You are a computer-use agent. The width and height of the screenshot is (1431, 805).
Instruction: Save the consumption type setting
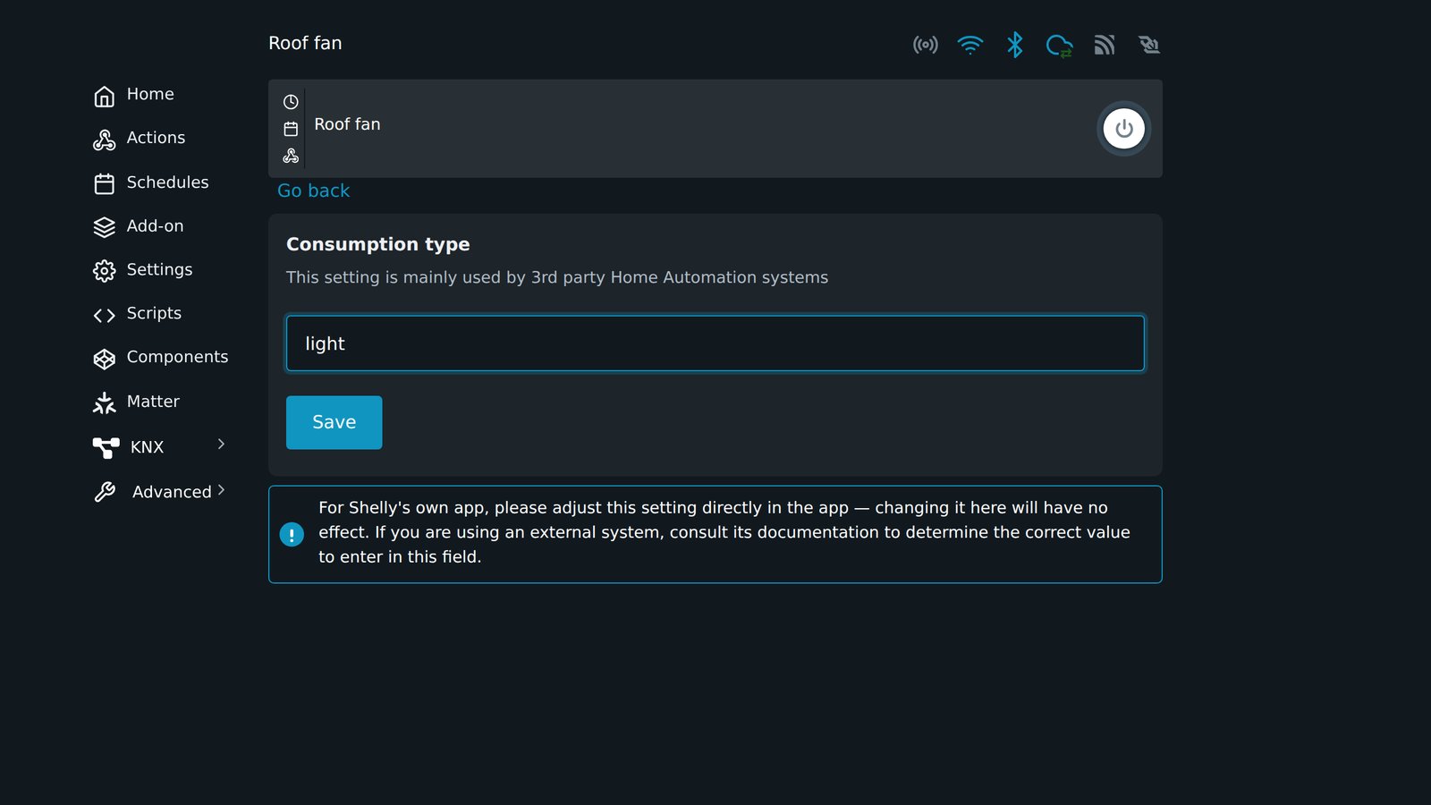click(334, 422)
